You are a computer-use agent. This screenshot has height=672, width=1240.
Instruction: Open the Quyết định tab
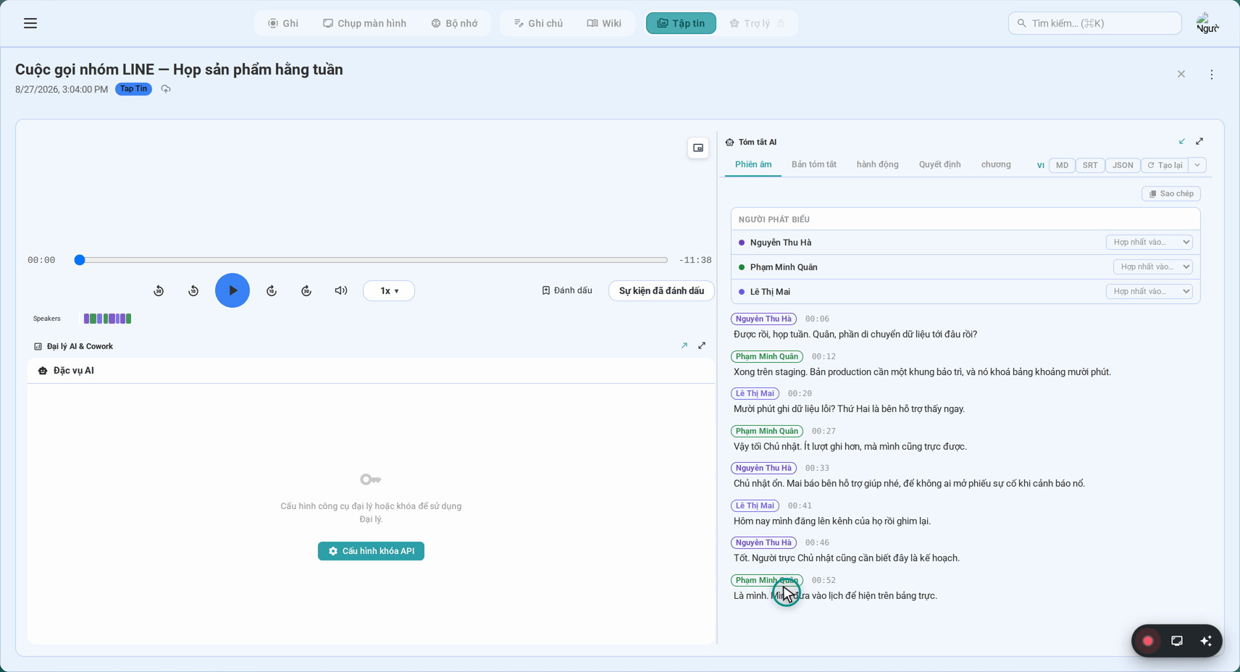tap(940, 165)
